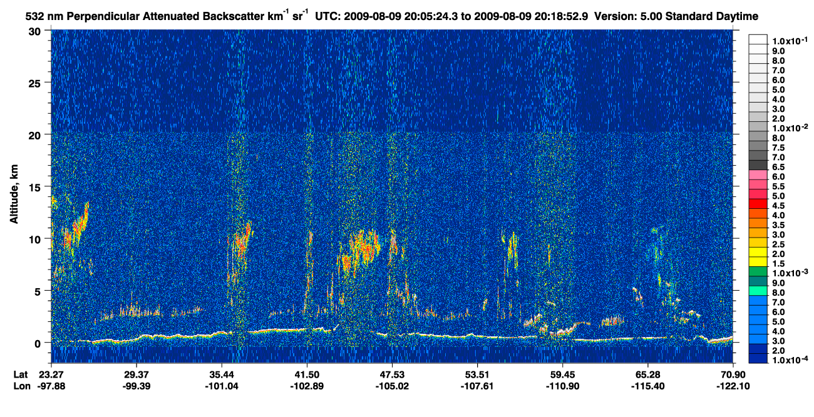Select latitude value 70.90

pyautogui.click(x=733, y=374)
